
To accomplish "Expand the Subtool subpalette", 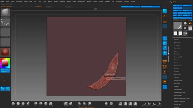I will point(176,39).
